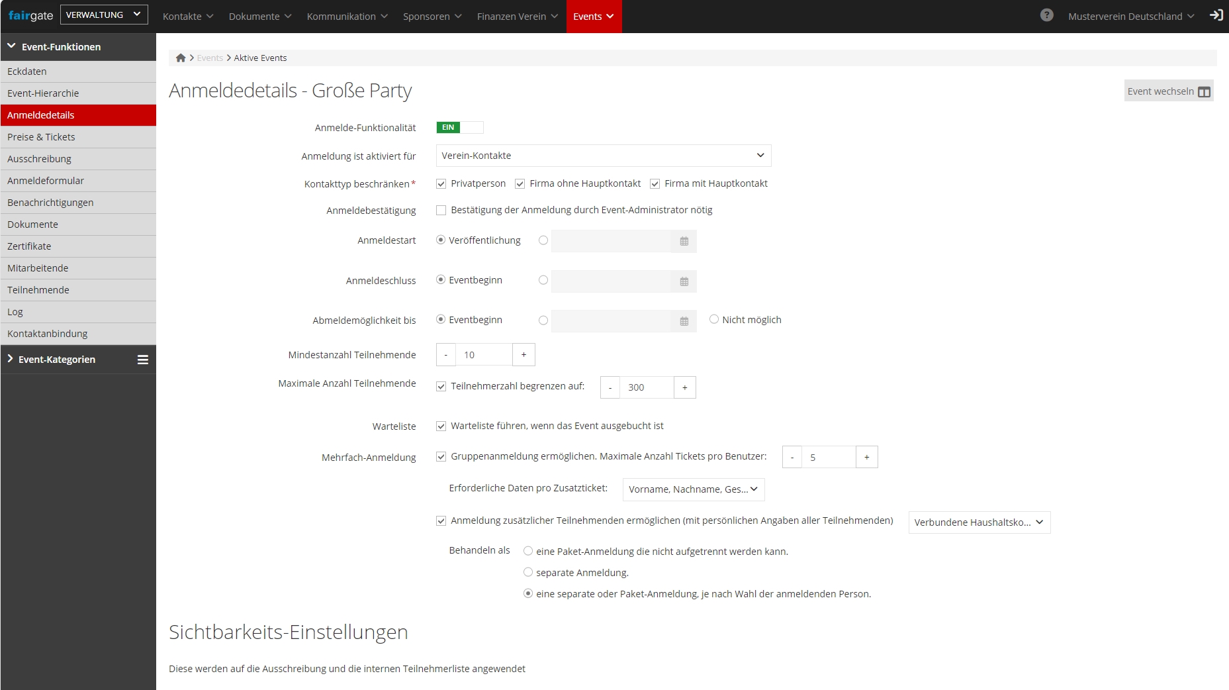The width and height of the screenshot is (1229, 690).
Task: Click the Mindestanzahl Teilnehmende value field
Action: click(484, 355)
